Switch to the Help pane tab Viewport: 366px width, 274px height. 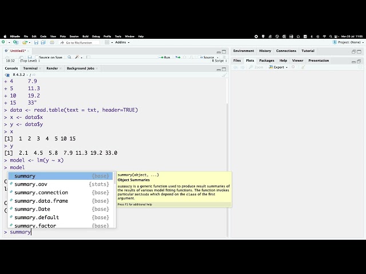coord(283,61)
